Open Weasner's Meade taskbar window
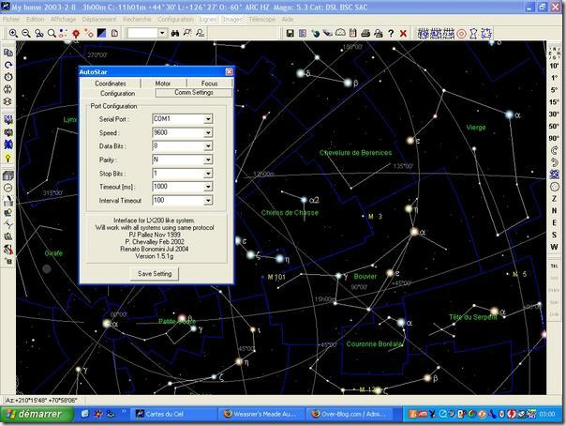The image size is (566, 426). 261,414
